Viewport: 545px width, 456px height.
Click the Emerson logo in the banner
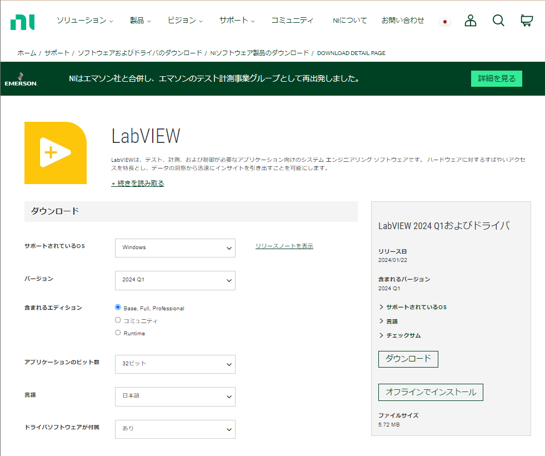[x=21, y=78]
